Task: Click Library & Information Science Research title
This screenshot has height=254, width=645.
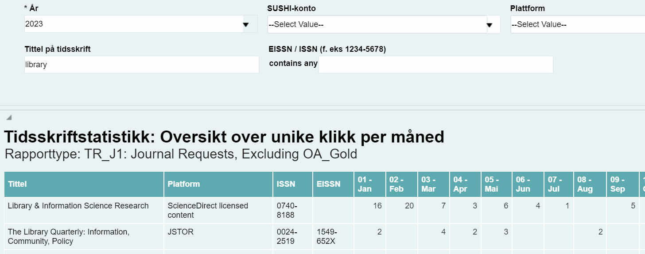Action: (x=78, y=206)
